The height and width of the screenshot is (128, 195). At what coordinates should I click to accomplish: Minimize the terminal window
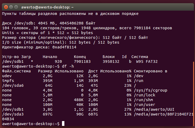pos(11,7)
